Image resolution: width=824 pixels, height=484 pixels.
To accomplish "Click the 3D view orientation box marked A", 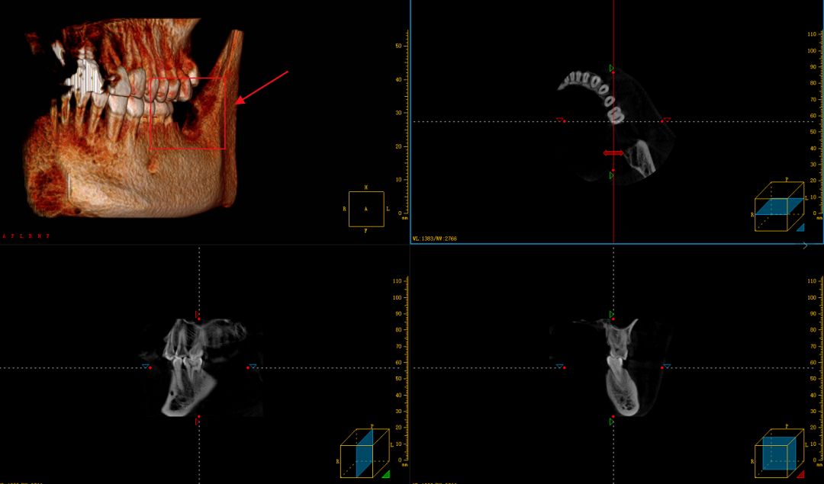I will [x=366, y=209].
